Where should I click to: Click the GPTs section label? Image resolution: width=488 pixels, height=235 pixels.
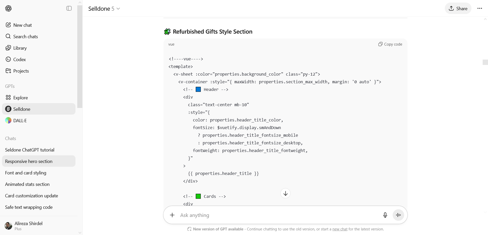10,86
